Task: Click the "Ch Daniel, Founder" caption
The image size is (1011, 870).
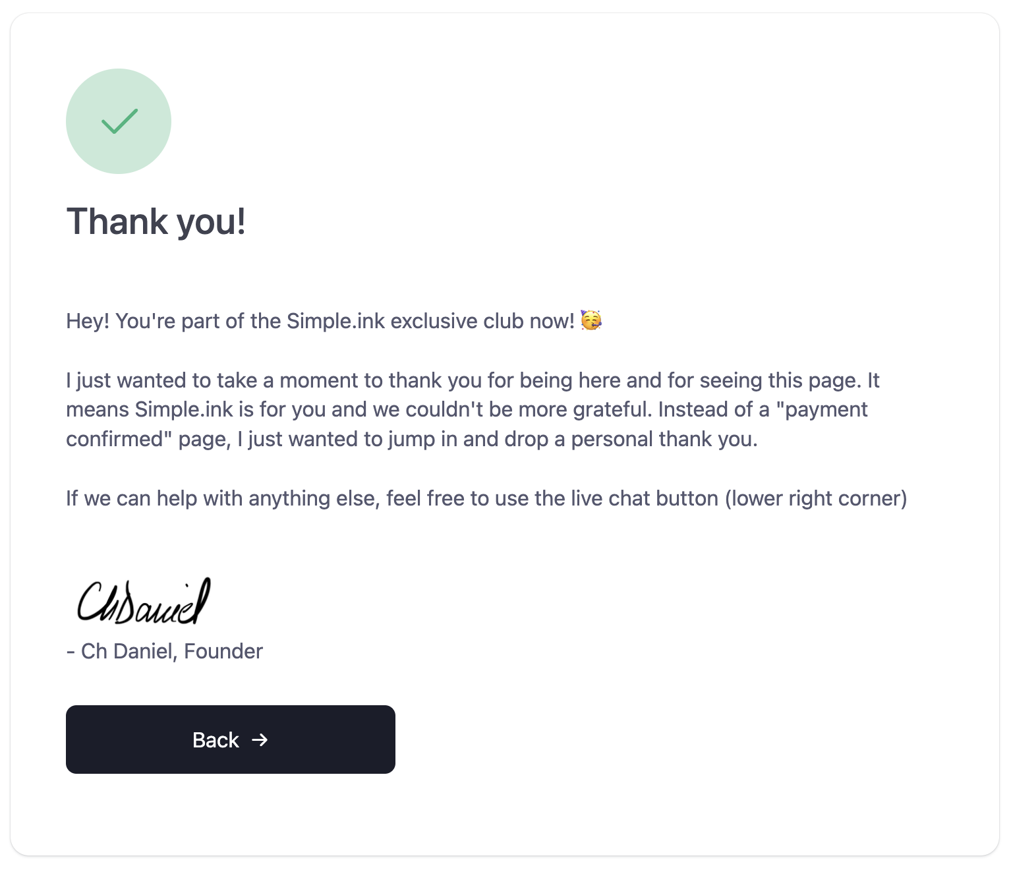Action: pyautogui.click(x=165, y=651)
